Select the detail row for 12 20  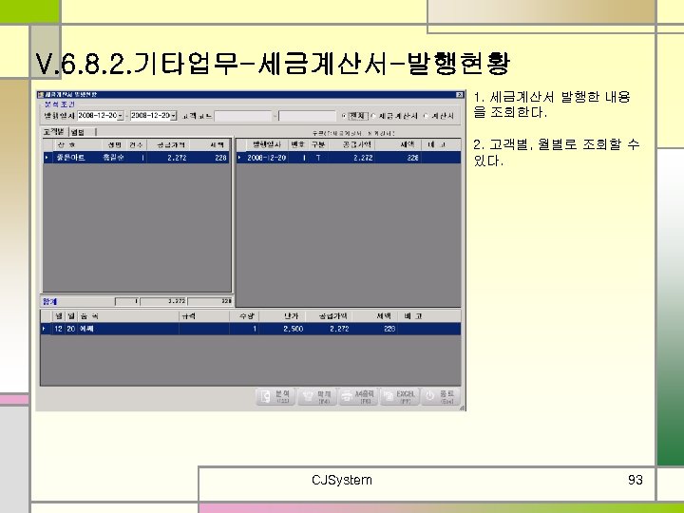251,329
